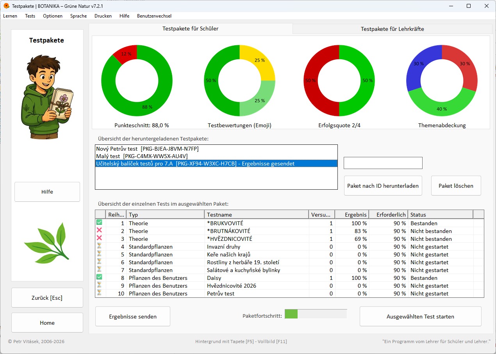Select the Rostliny z herbáře 19. století row

pyautogui.click(x=289, y=262)
